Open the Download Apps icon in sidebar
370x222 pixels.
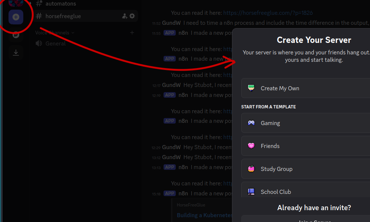point(16,53)
